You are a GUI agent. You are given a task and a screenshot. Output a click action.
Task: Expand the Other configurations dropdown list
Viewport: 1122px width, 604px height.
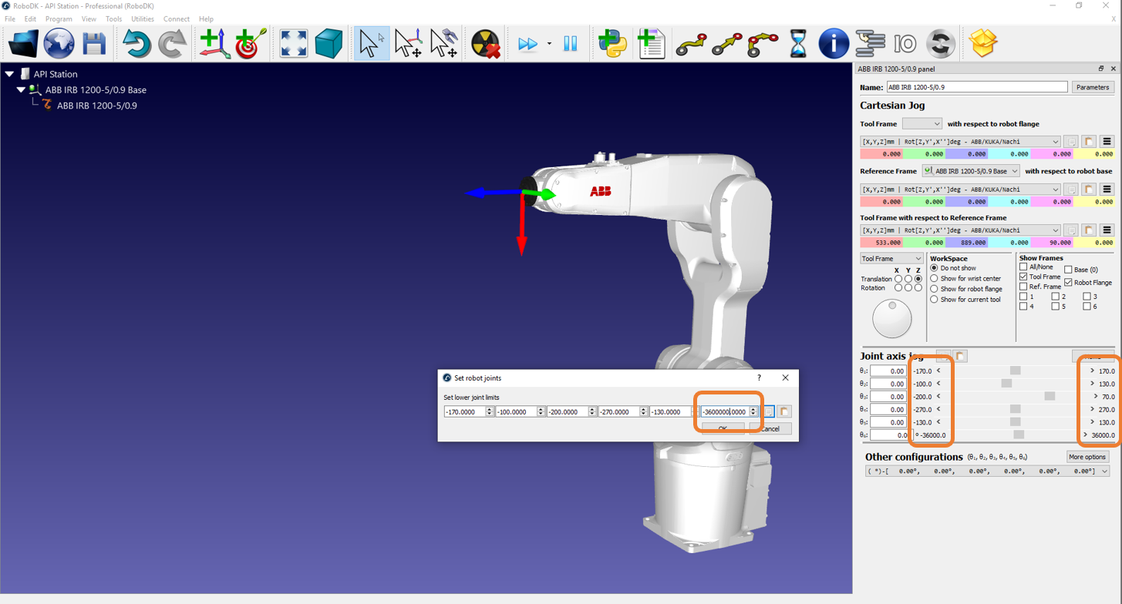pos(1104,471)
